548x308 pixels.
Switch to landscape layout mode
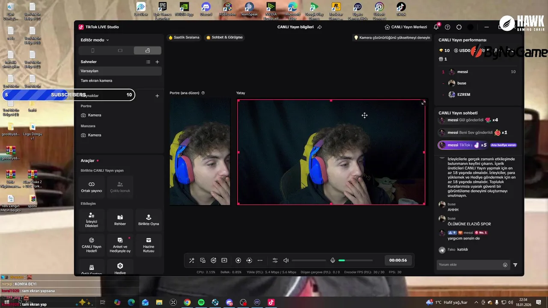tap(120, 50)
